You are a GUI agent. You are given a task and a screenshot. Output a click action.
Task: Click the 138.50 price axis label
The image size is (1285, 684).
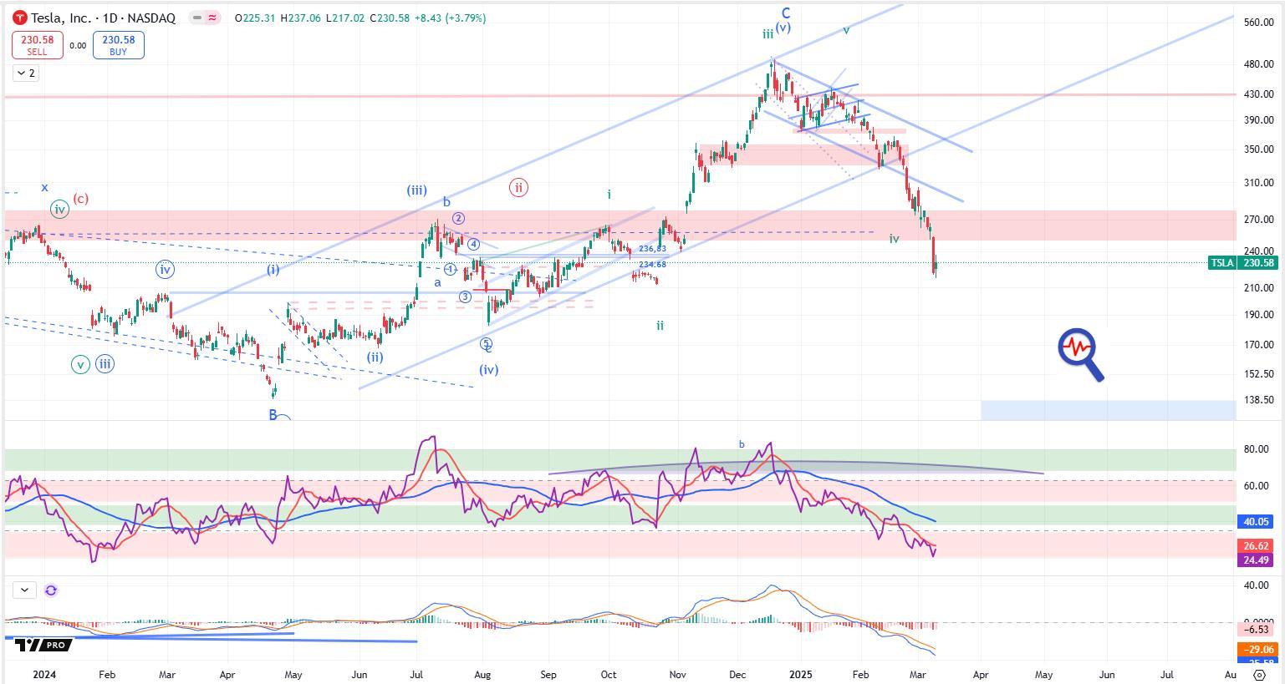pos(1258,400)
